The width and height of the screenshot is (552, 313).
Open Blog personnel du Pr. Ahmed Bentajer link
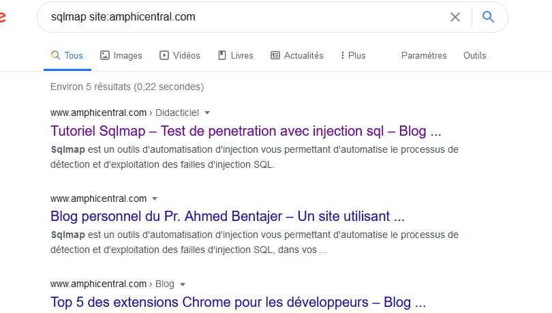(x=228, y=216)
